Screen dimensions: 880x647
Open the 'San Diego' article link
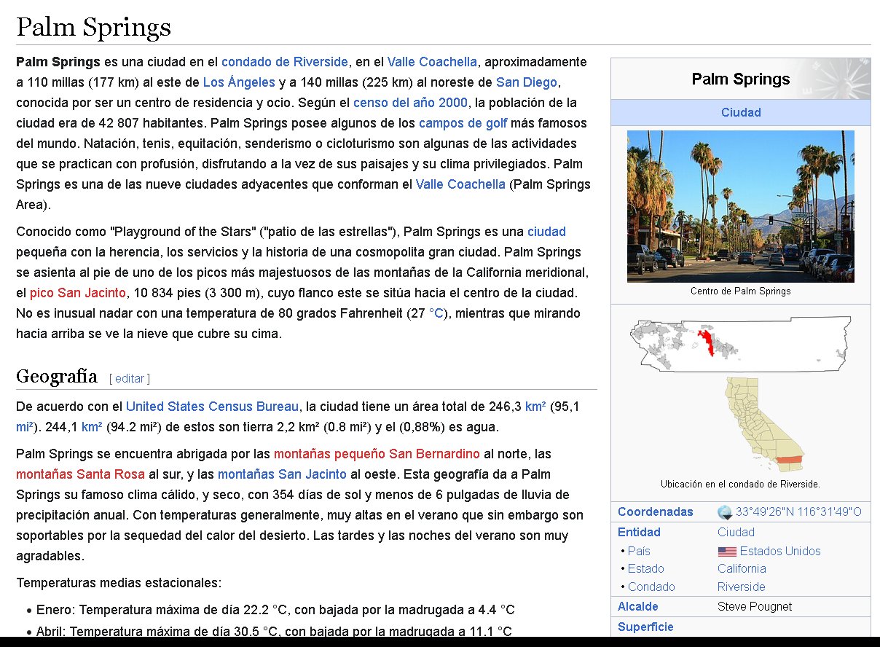(x=526, y=82)
